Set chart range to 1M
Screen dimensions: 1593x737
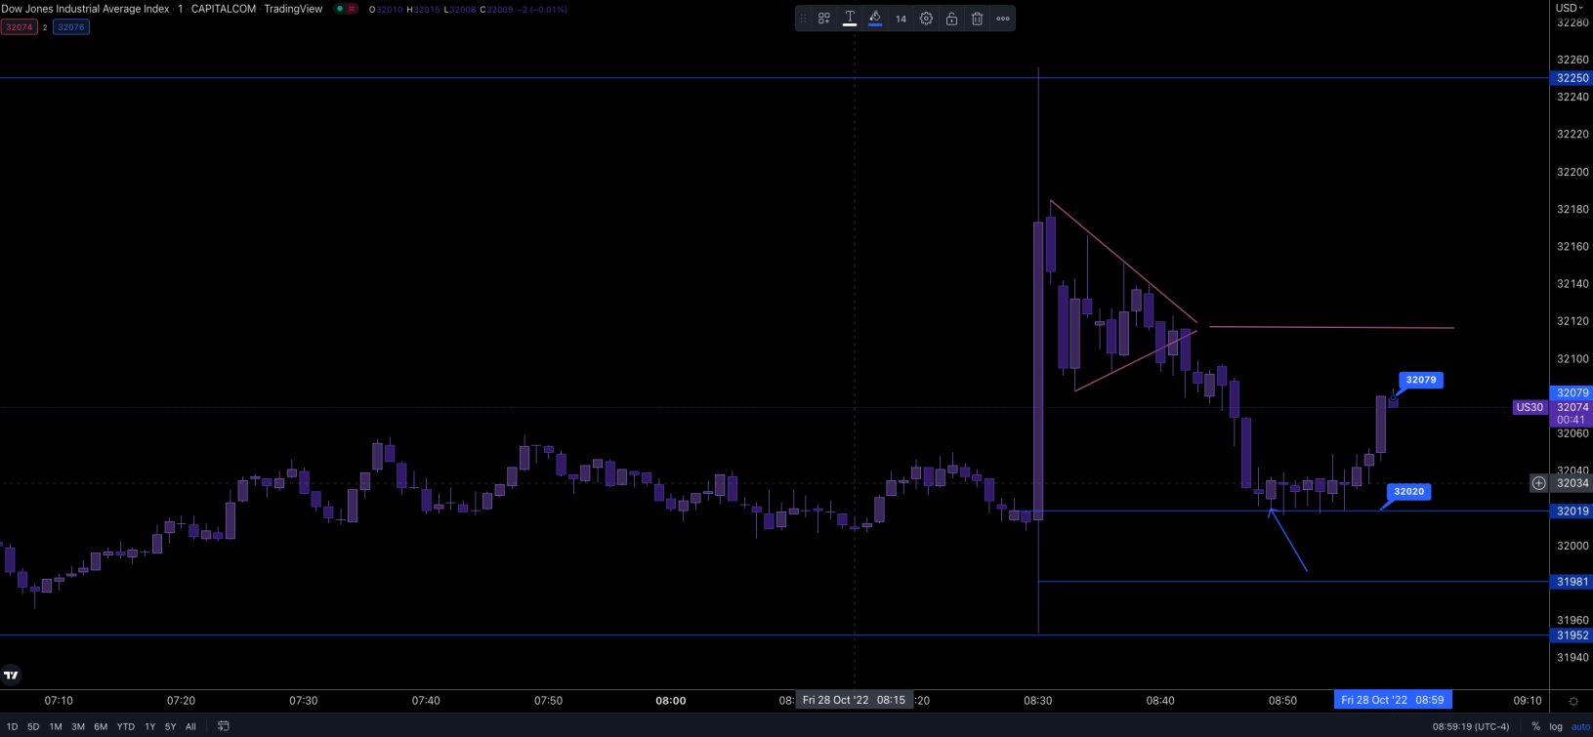tap(56, 726)
